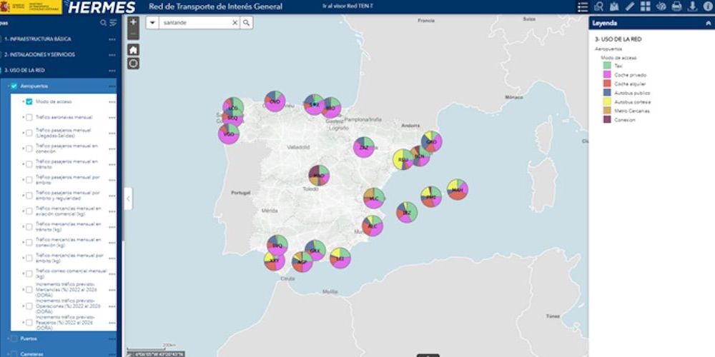Enable Tráfico aeronaves mensual layer
The height and width of the screenshot is (357, 715).
point(29,117)
